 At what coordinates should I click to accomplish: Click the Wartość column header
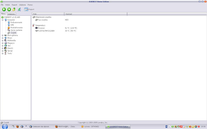click(96, 14)
